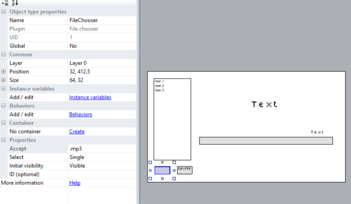Open the Help link

[x=75, y=183]
